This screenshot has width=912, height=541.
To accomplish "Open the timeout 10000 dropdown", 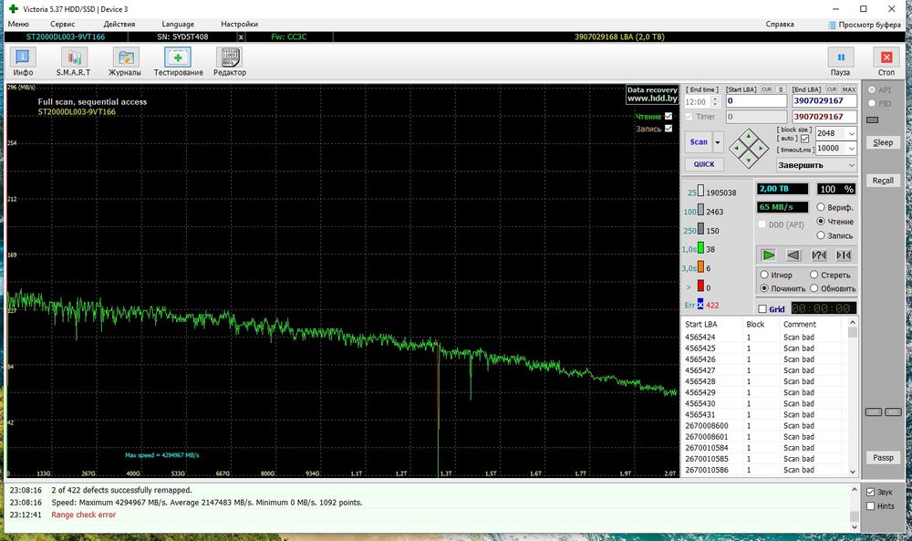I will [x=851, y=148].
